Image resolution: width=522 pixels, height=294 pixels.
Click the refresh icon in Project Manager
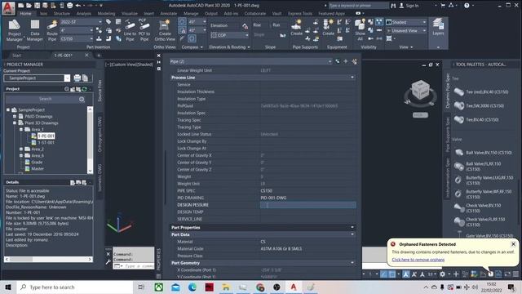[85, 89]
